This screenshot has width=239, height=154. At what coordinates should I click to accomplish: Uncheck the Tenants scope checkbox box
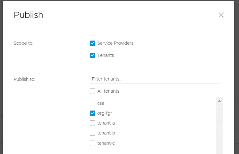92,56
